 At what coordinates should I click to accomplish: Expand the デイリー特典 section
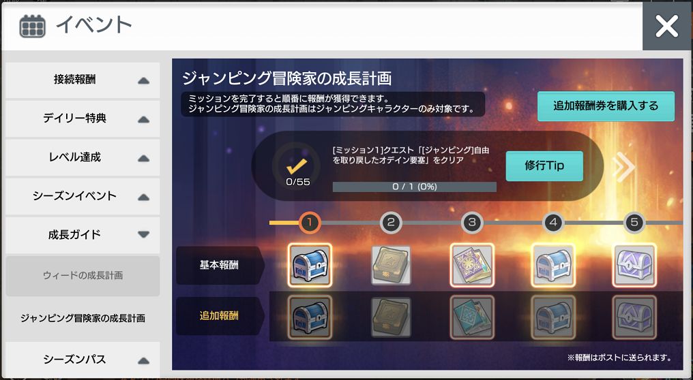83,118
